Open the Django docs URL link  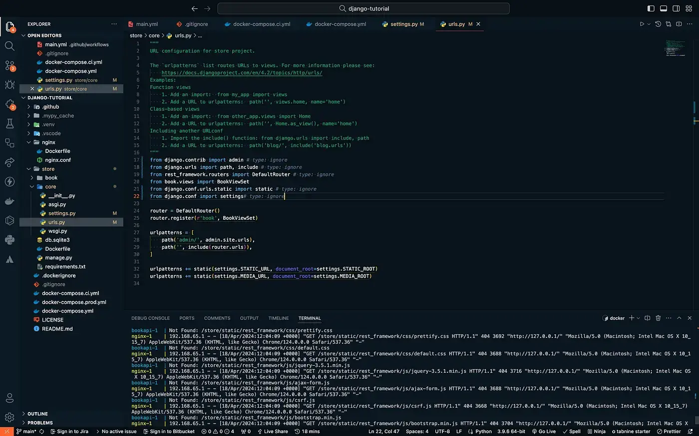(242, 73)
